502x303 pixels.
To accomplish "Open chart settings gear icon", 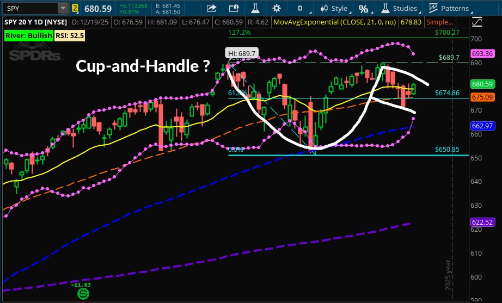I will point(277,8).
